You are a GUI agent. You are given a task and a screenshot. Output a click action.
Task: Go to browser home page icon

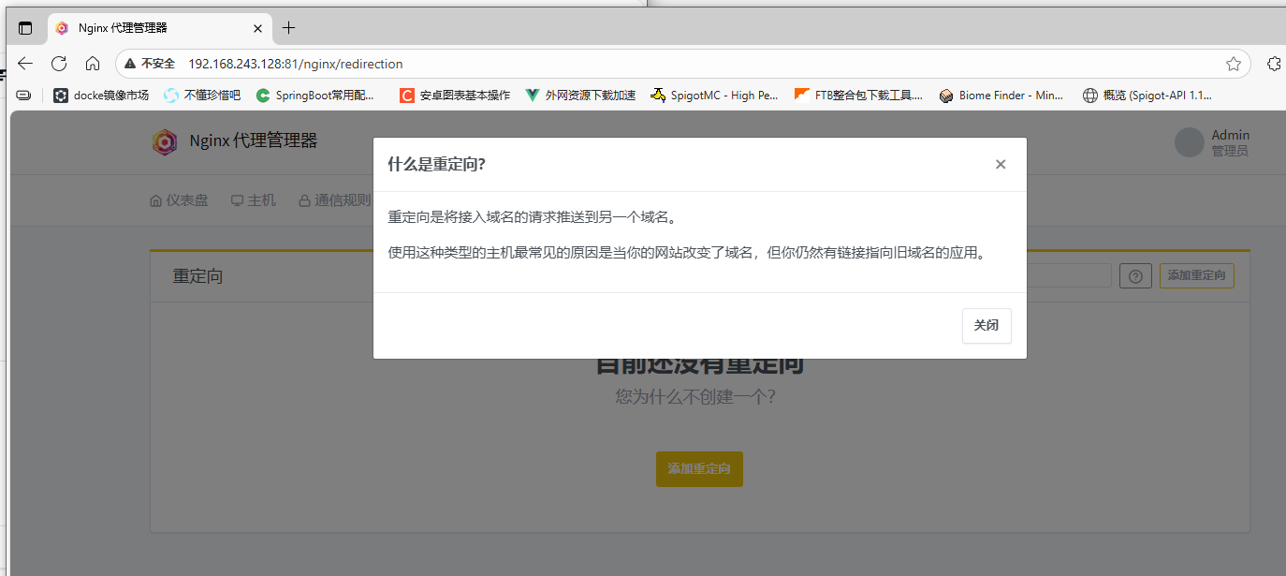(x=93, y=64)
